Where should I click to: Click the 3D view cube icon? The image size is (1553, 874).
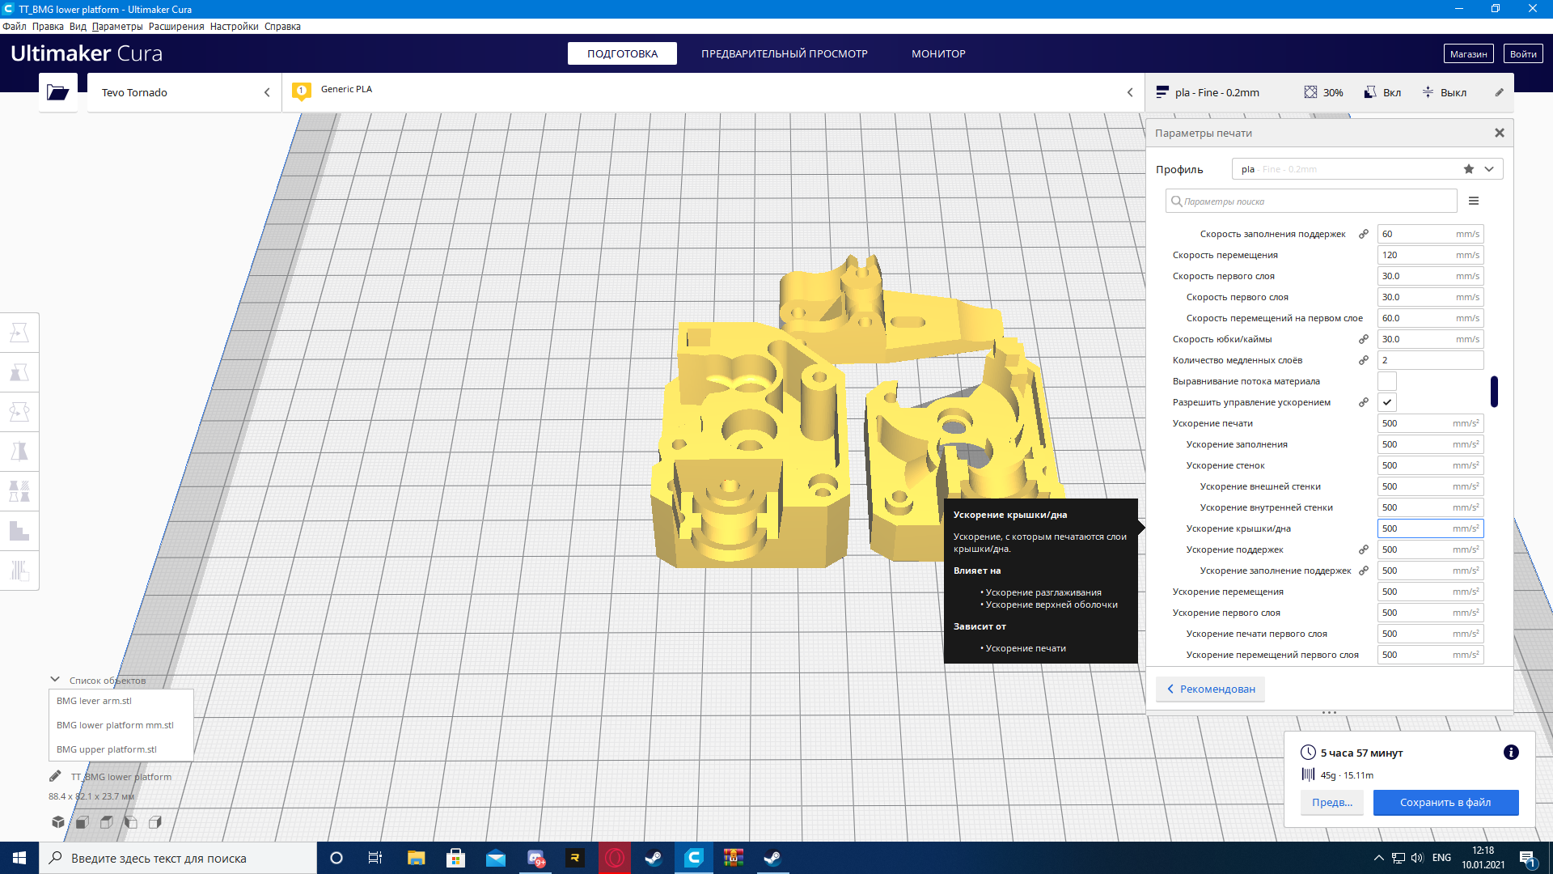pyautogui.click(x=58, y=822)
